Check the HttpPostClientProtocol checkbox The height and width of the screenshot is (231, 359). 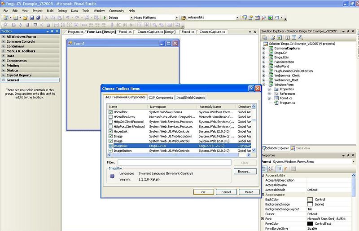point(110,126)
